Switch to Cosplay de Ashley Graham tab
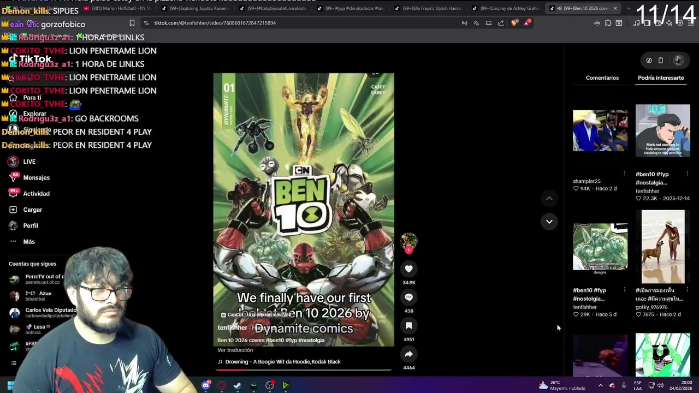 click(x=505, y=8)
